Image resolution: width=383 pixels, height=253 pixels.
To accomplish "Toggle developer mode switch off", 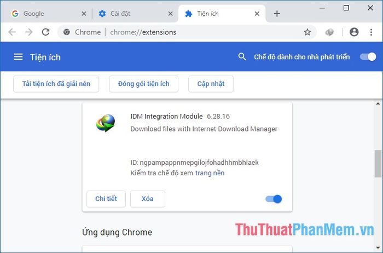I will click(368, 57).
